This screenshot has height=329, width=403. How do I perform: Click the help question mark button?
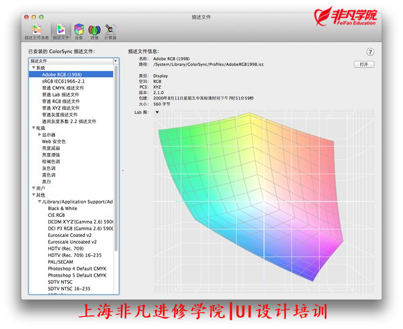point(370,52)
